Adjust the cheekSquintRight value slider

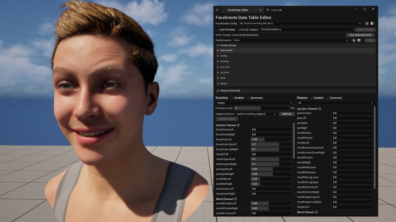tap(271, 164)
